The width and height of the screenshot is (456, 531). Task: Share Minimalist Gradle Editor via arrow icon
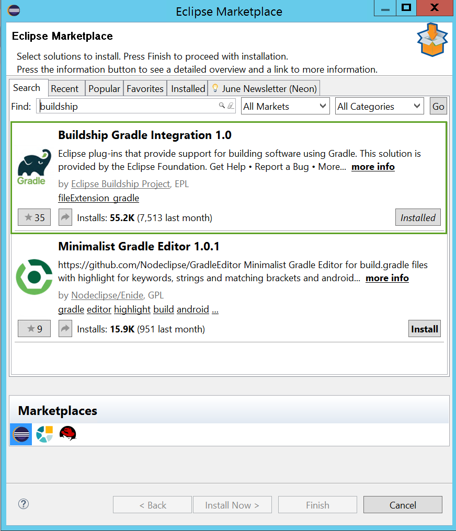click(65, 329)
